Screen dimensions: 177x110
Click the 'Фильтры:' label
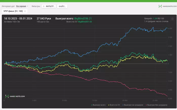click(36, 6)
